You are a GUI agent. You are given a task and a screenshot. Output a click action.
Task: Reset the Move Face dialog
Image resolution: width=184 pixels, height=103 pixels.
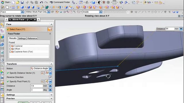[27, 19]
